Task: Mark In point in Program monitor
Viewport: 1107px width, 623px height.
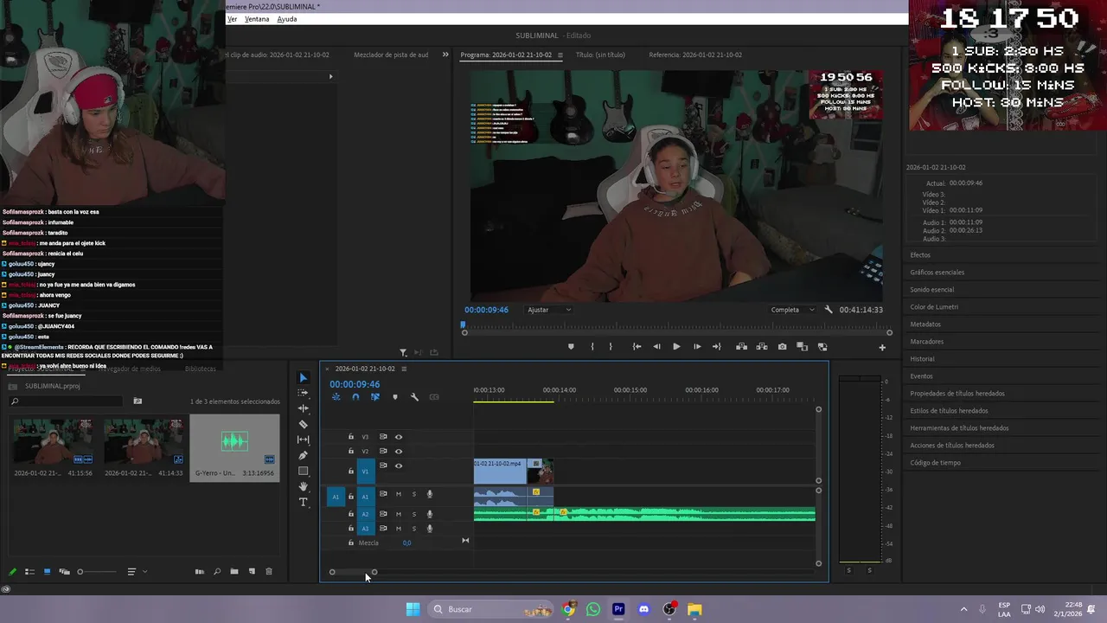Action: 592,347
